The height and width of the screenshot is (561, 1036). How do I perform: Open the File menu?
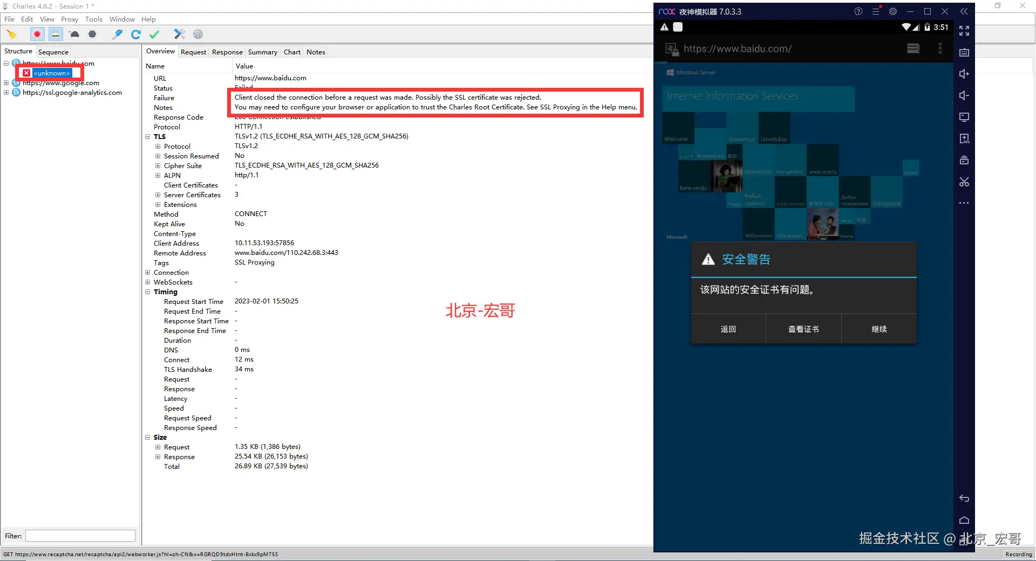[x=10, y=19]
